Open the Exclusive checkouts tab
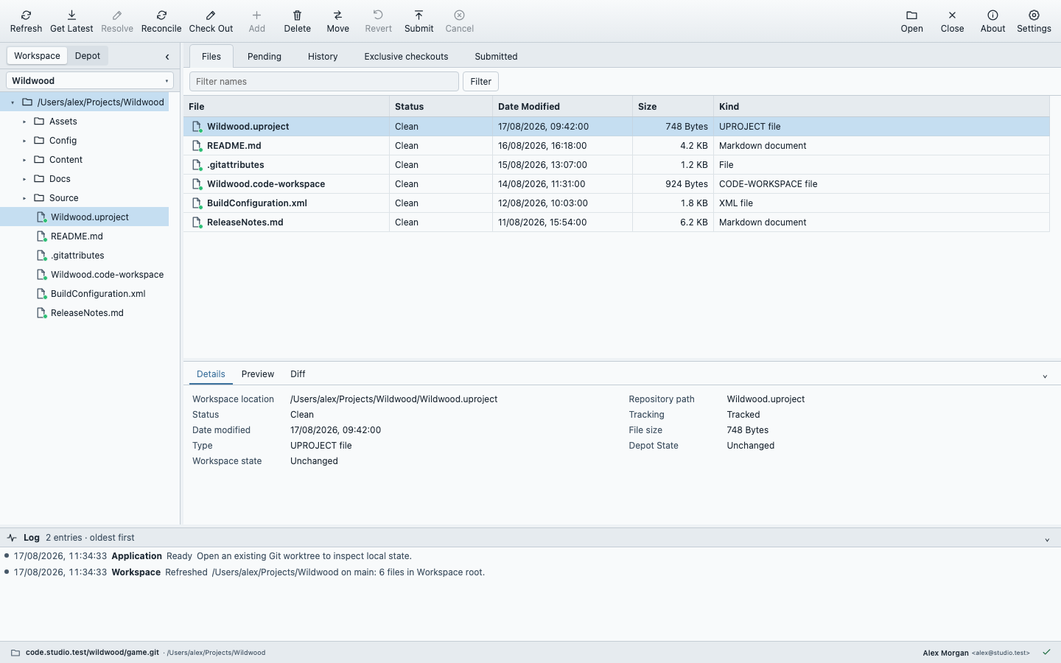Image resolution: width=1061 pixels, height=663 pixels. coord(406,57)
